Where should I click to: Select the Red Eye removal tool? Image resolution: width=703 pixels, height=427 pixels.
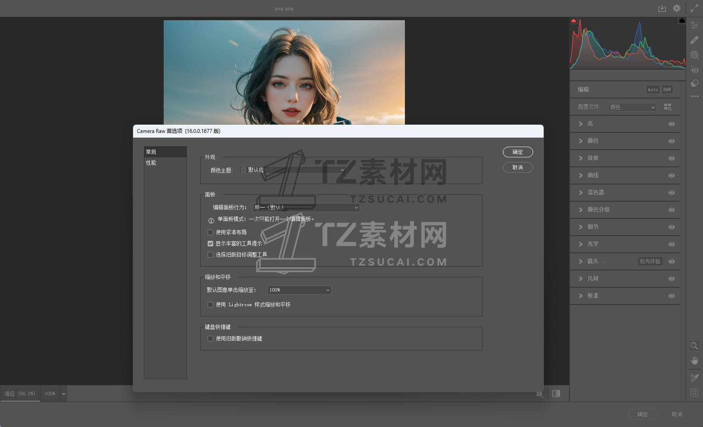694,70
